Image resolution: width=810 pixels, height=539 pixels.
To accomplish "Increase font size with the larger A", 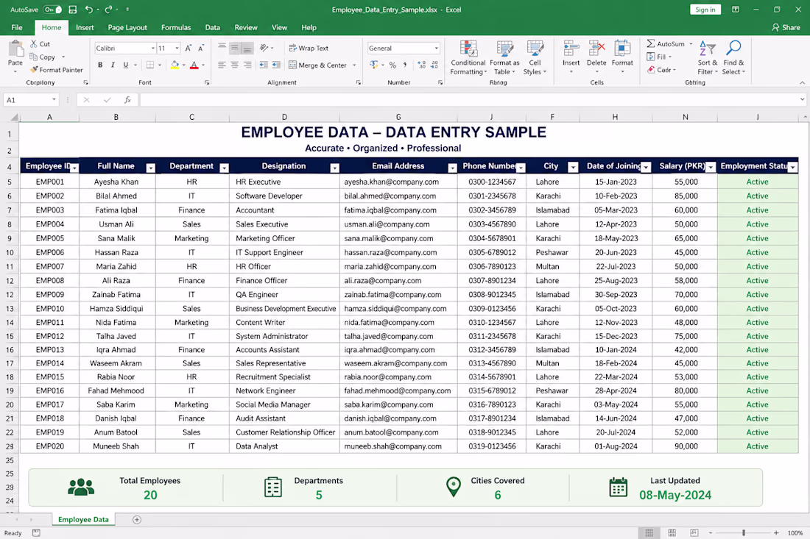I will (x=188, y=48).
